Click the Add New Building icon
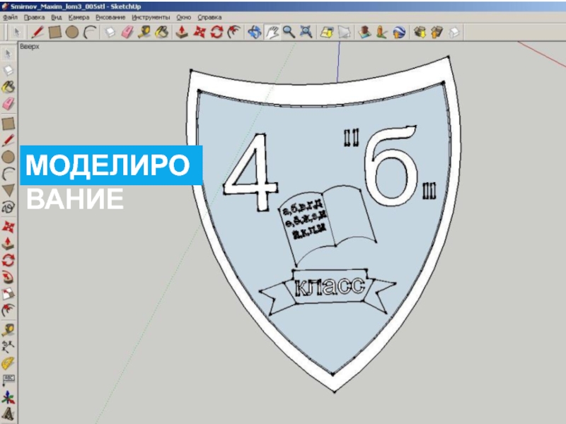Viewport: 566px width, 424px height. click(364, 33)
